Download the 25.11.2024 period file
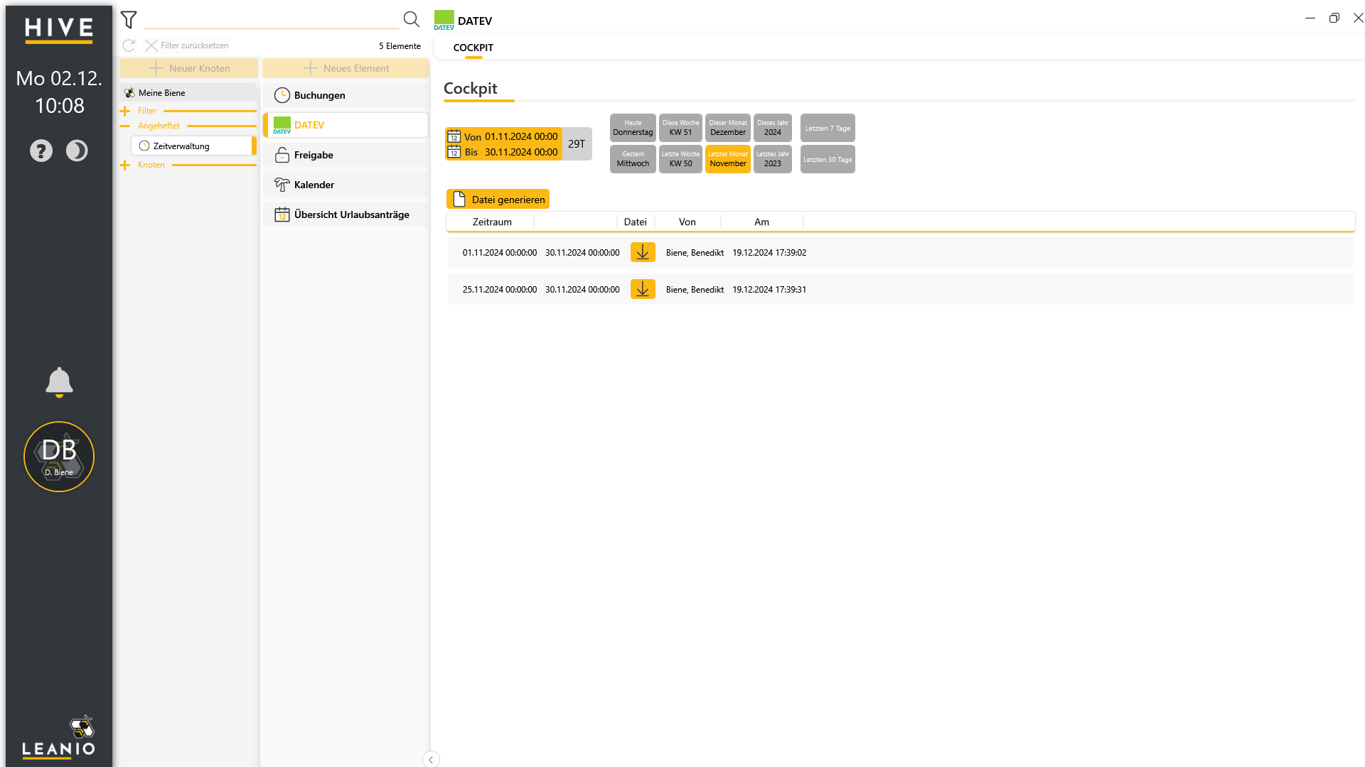The height and width of the screenshot is (767, 1365). 643,289
